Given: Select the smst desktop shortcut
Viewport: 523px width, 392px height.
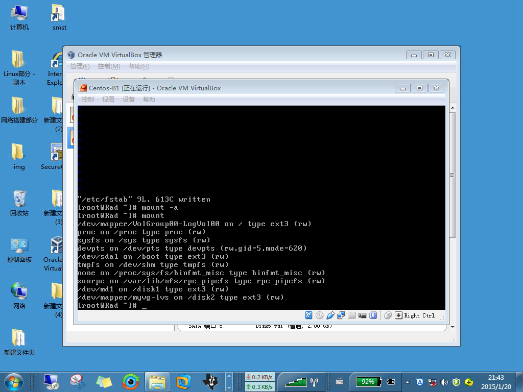Looking at the screenshot, I should [59, 17].
